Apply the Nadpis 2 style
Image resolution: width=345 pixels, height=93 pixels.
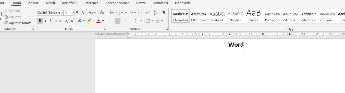[236, 16]
